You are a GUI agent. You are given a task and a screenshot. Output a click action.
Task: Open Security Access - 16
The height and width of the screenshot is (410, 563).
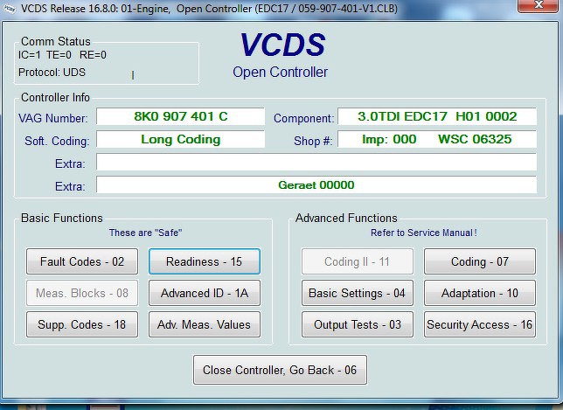tap(480, 324)
